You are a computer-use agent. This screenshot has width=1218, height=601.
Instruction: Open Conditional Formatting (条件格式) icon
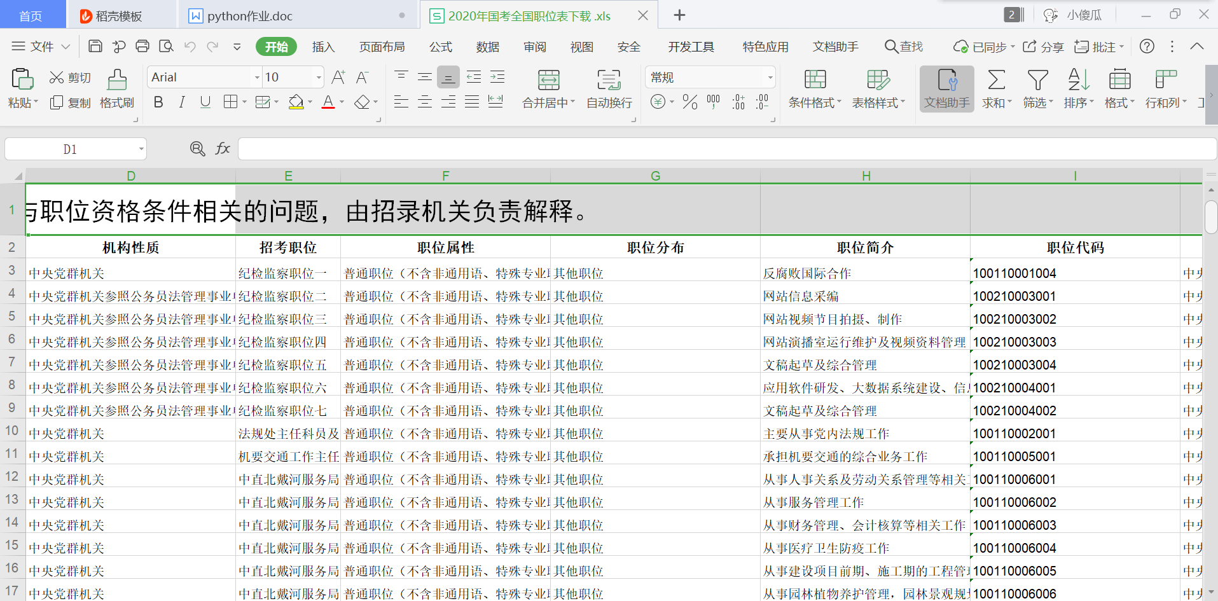tap(815, 80)
